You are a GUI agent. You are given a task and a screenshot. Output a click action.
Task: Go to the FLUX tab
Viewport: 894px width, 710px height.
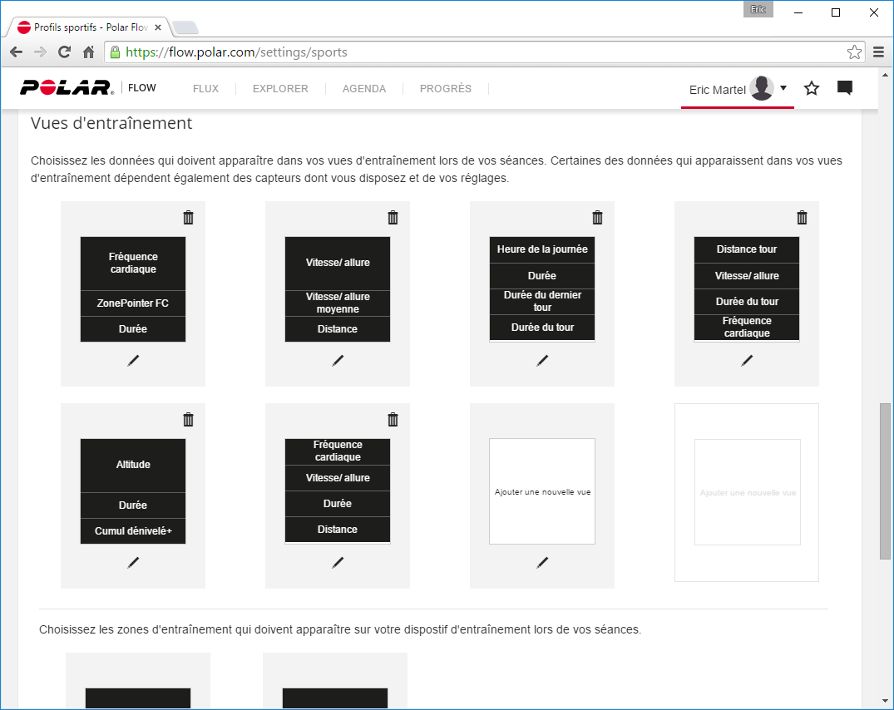(205, 89)
